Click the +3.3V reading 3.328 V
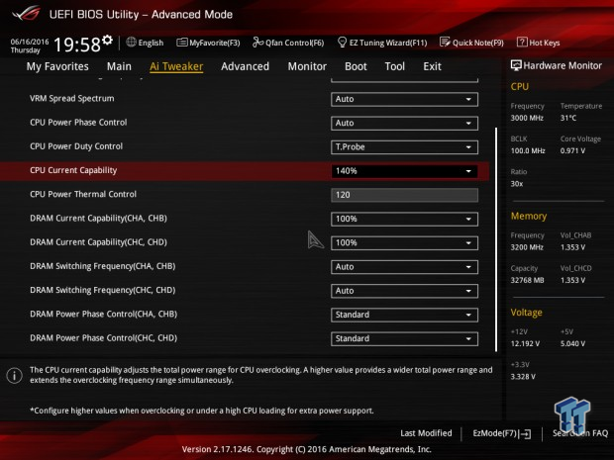This screenshot has height=460, width=614. tap(523, 376)
